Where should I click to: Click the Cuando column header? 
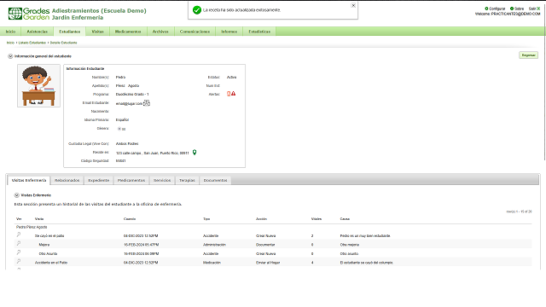click(130, 219)
